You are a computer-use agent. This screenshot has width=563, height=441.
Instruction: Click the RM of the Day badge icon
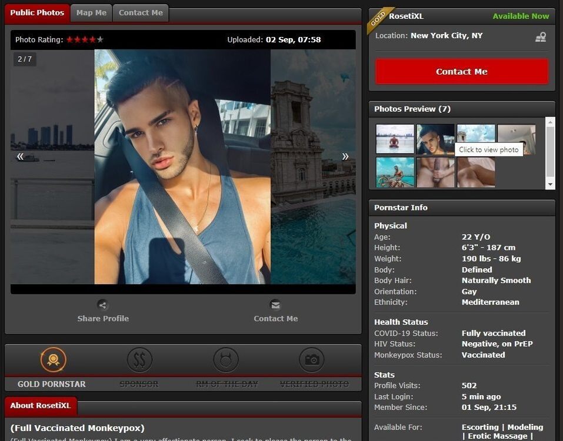click(x=226, y=359)
